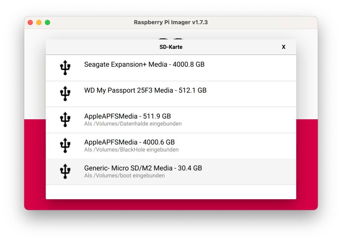Pick AppleAPFSMedia - 4000.6 GB entry
This screenshot has width=342, height=242.
click(171, 146)
